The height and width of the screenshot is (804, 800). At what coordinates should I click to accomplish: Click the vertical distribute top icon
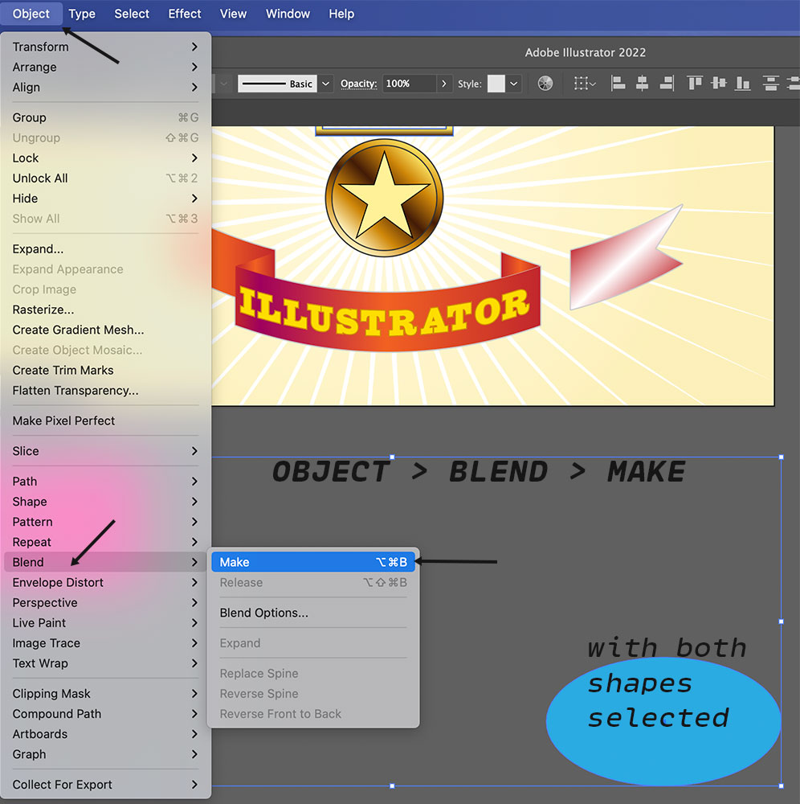click(771, 84)
